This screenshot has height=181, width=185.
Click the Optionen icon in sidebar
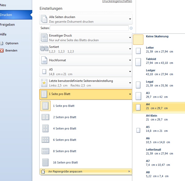(2, 43)
